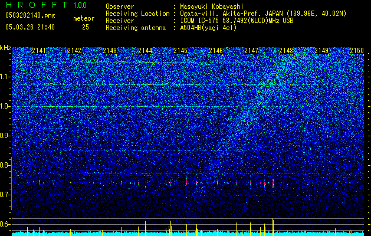Image resolution: width=371 pixels, height=236 pixels.
Task: Click the 2150 time marker
Action: (x=357, y=51)
